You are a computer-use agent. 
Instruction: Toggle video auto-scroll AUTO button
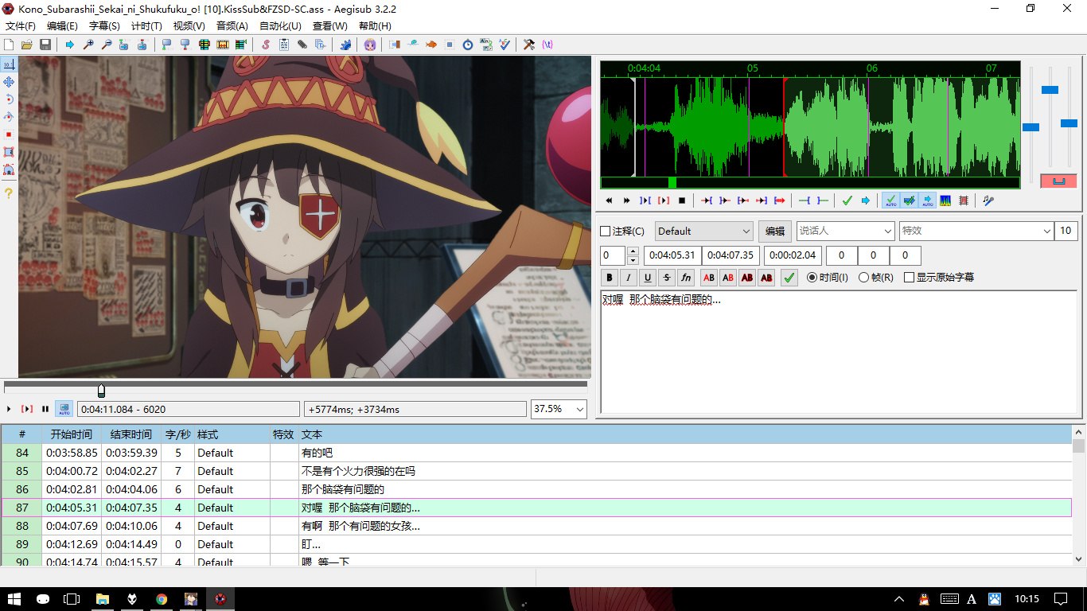(x=64, y=409)
